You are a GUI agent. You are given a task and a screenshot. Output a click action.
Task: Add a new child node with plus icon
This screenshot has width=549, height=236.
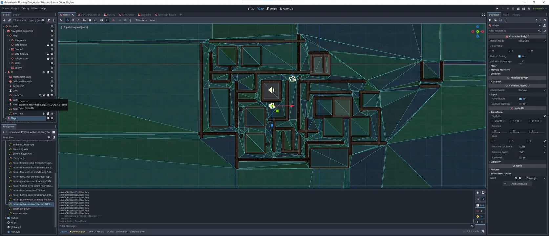(x=4, y=20)
